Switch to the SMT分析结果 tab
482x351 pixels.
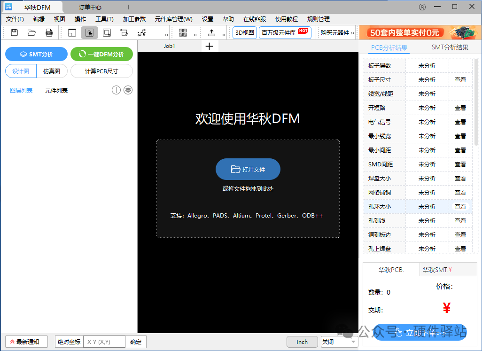[450, 47]
